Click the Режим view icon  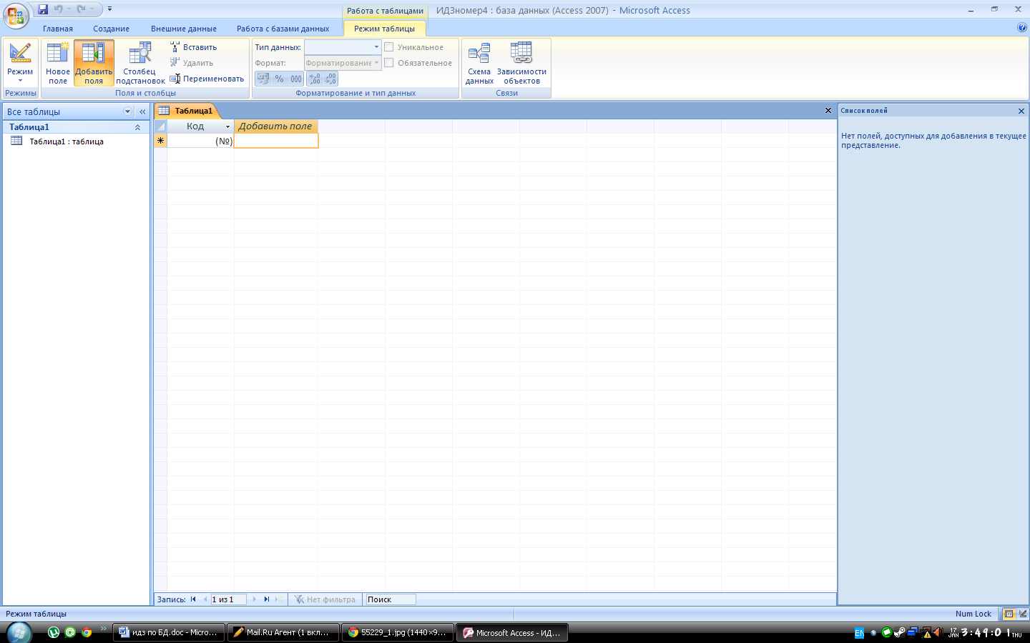20,54
